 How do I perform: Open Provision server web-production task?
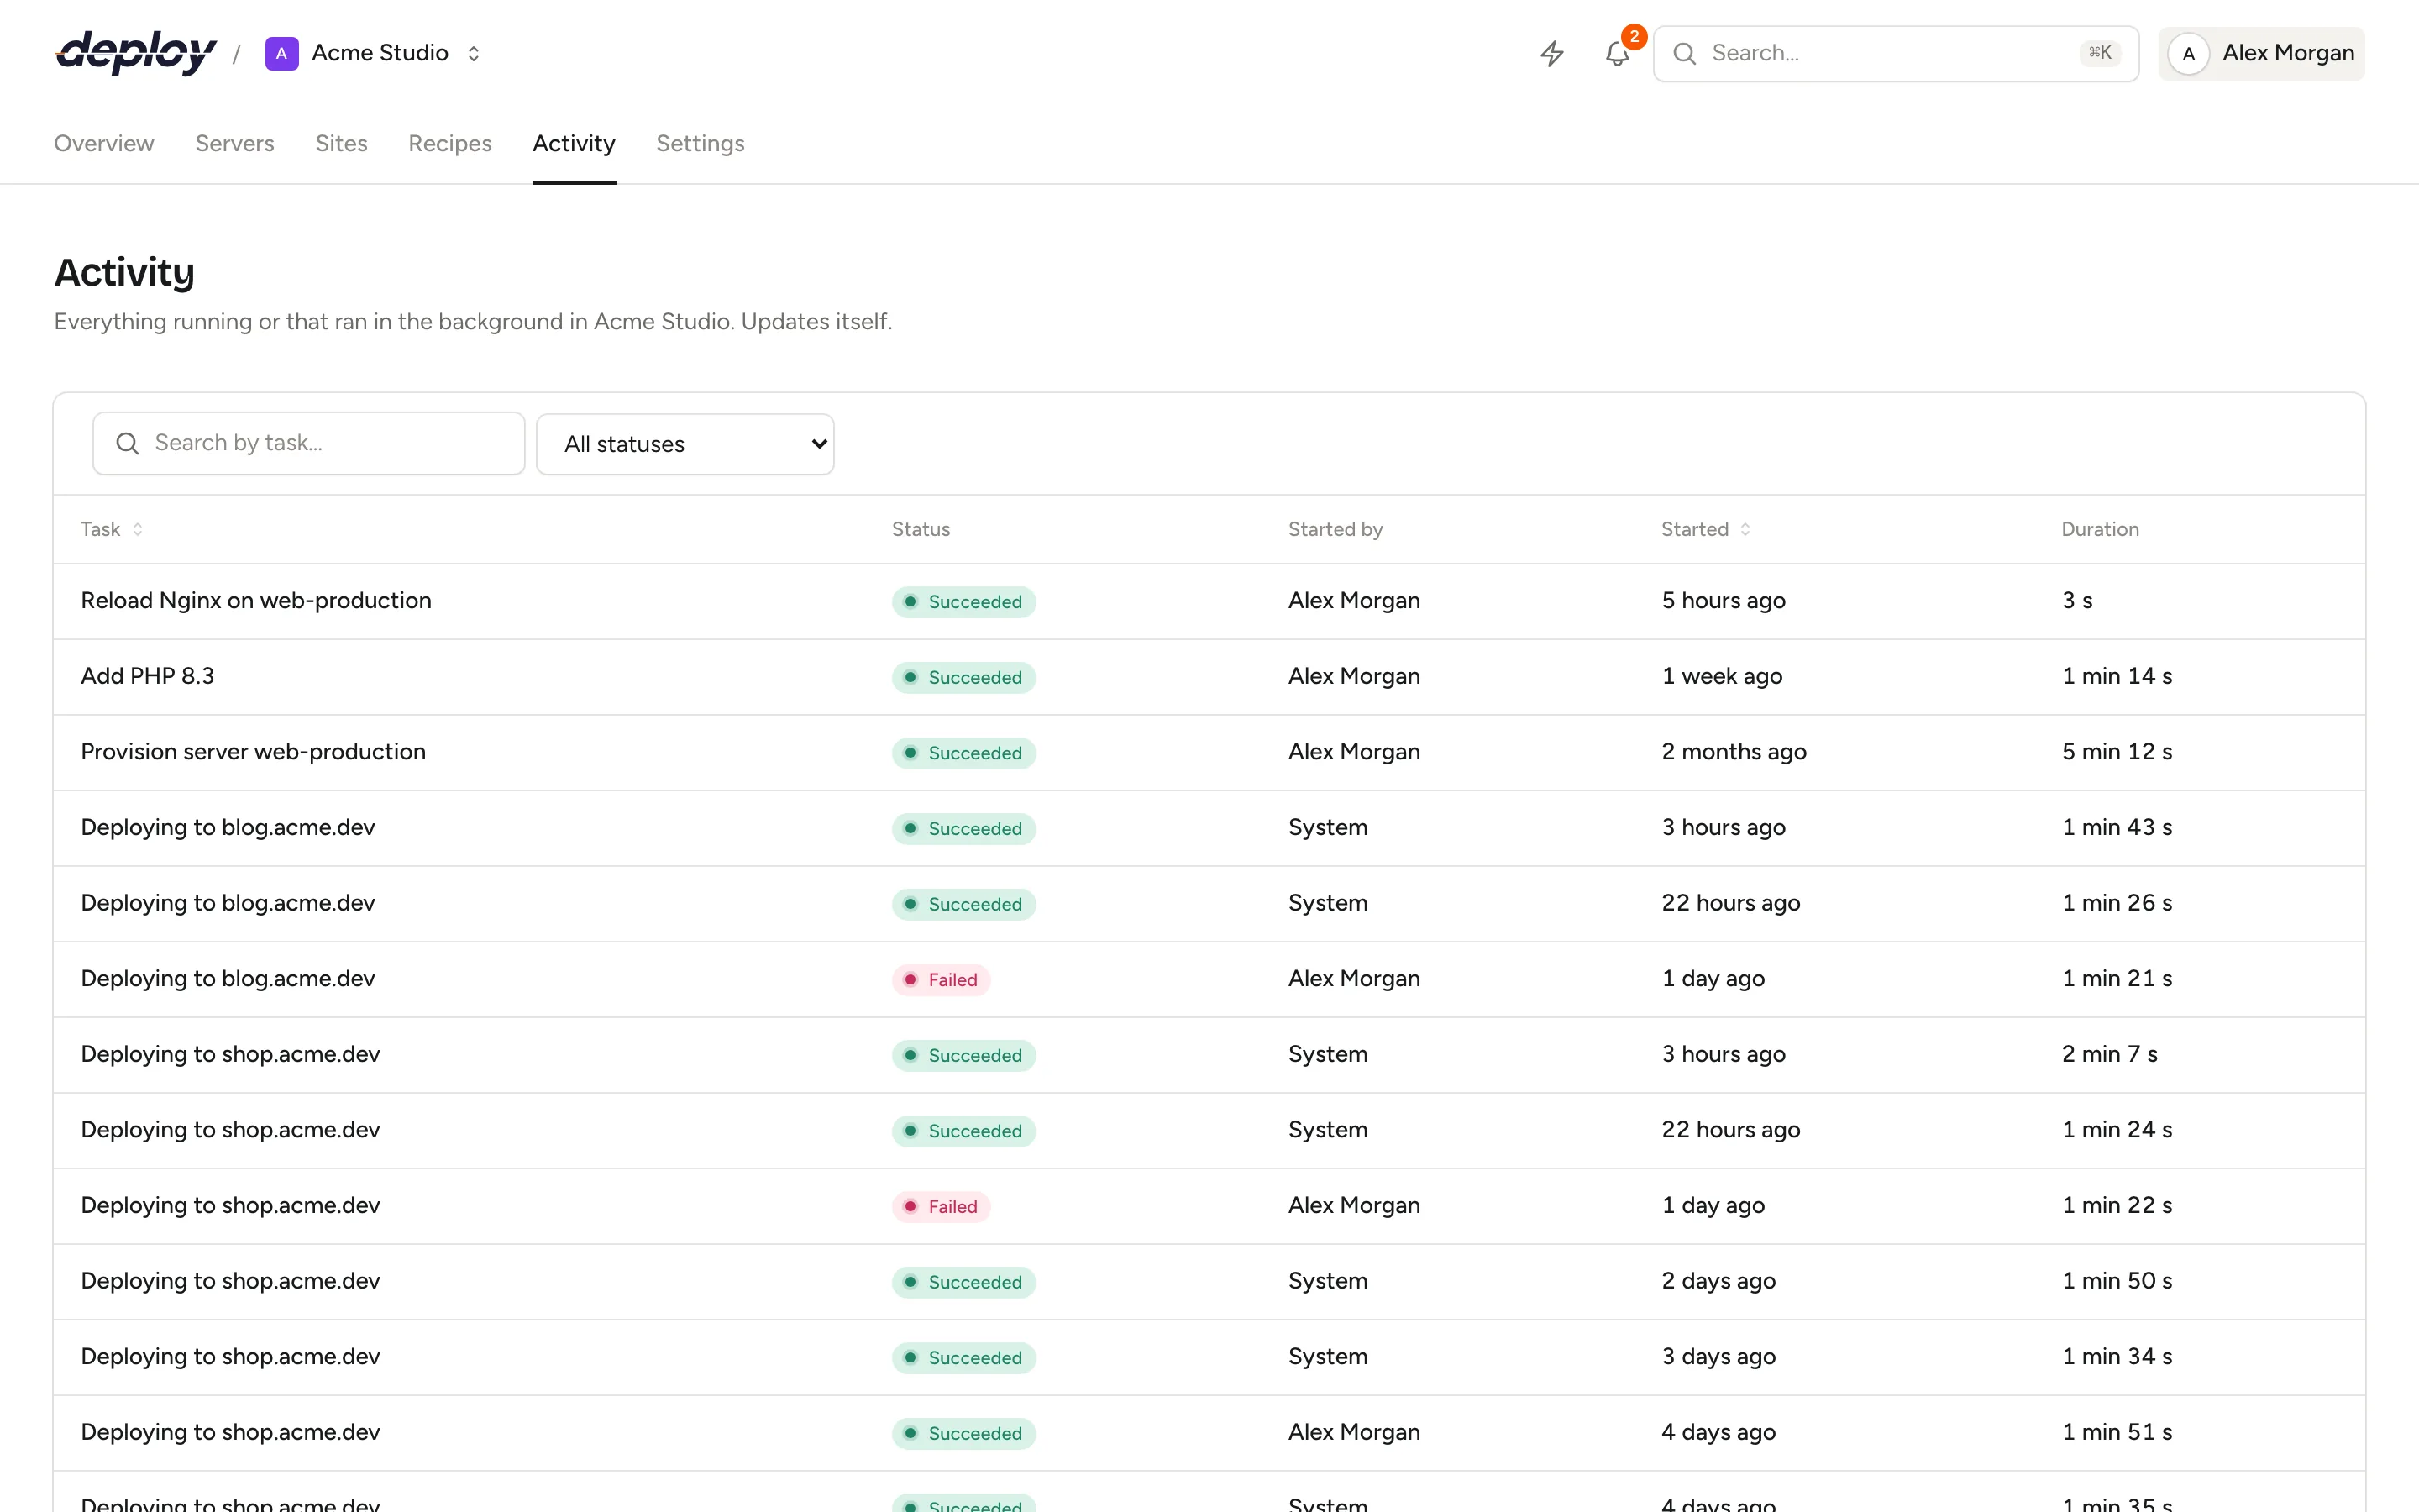253,752
